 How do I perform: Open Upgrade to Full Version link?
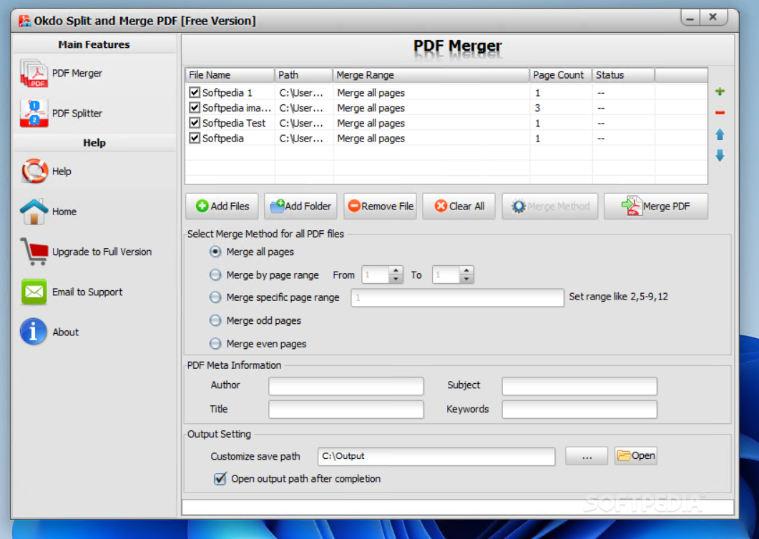[102, 252]
